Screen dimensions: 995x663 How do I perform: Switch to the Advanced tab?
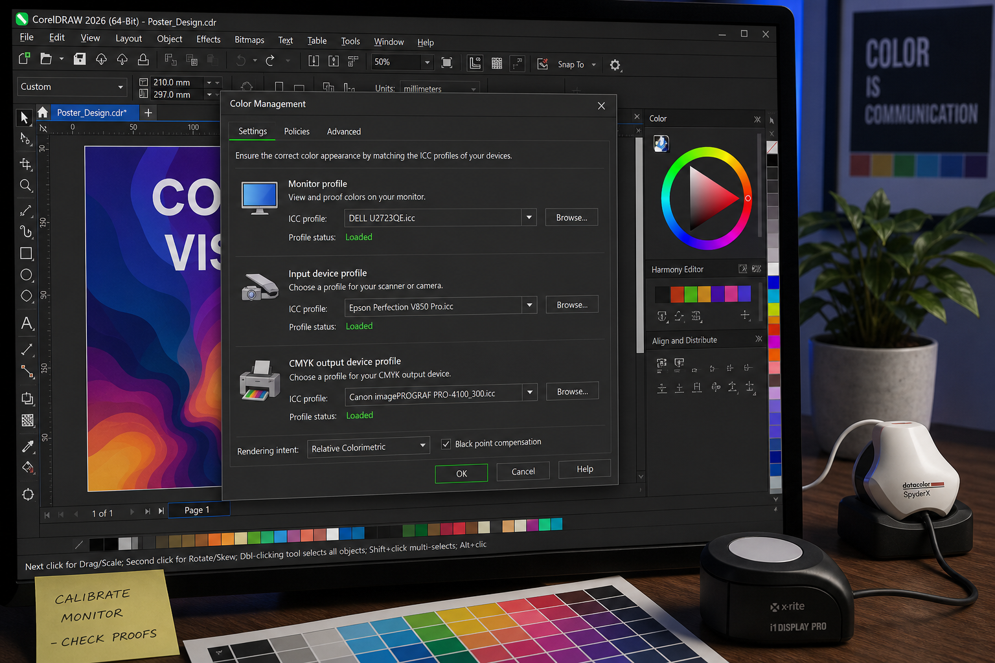344,131
